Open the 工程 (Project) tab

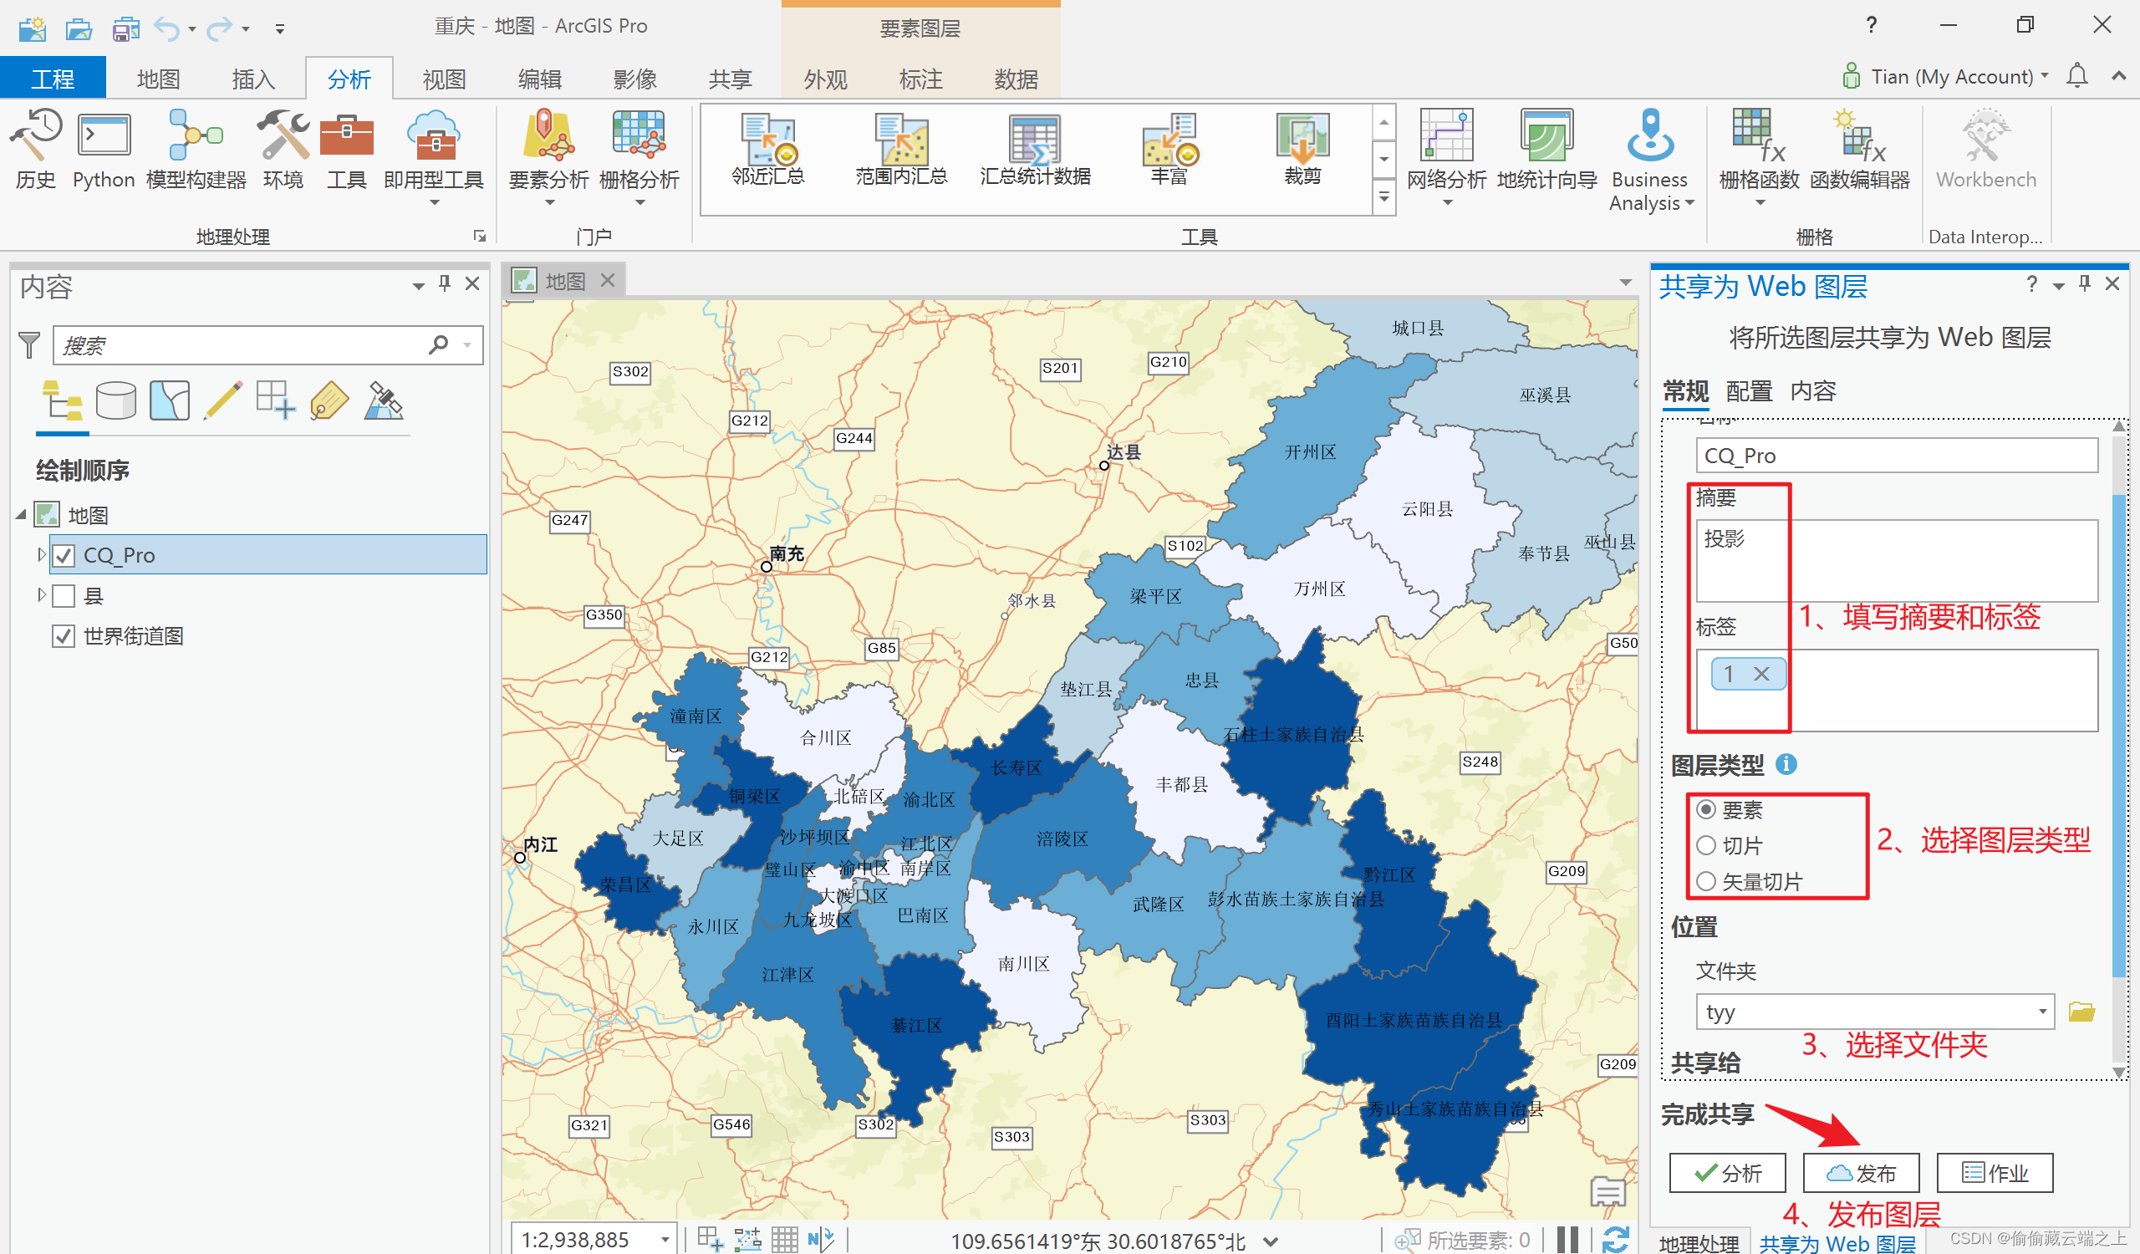tap(53, 78)
